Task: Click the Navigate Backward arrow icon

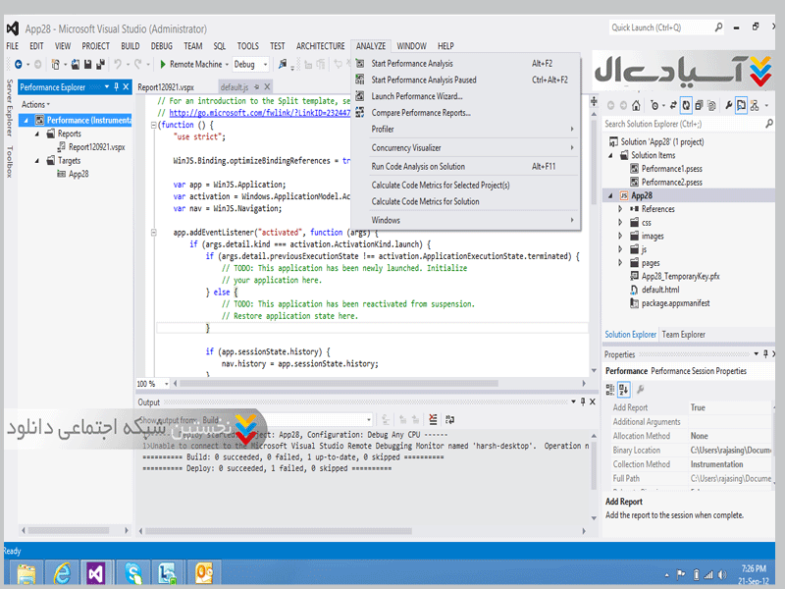Action: point(18,65)
